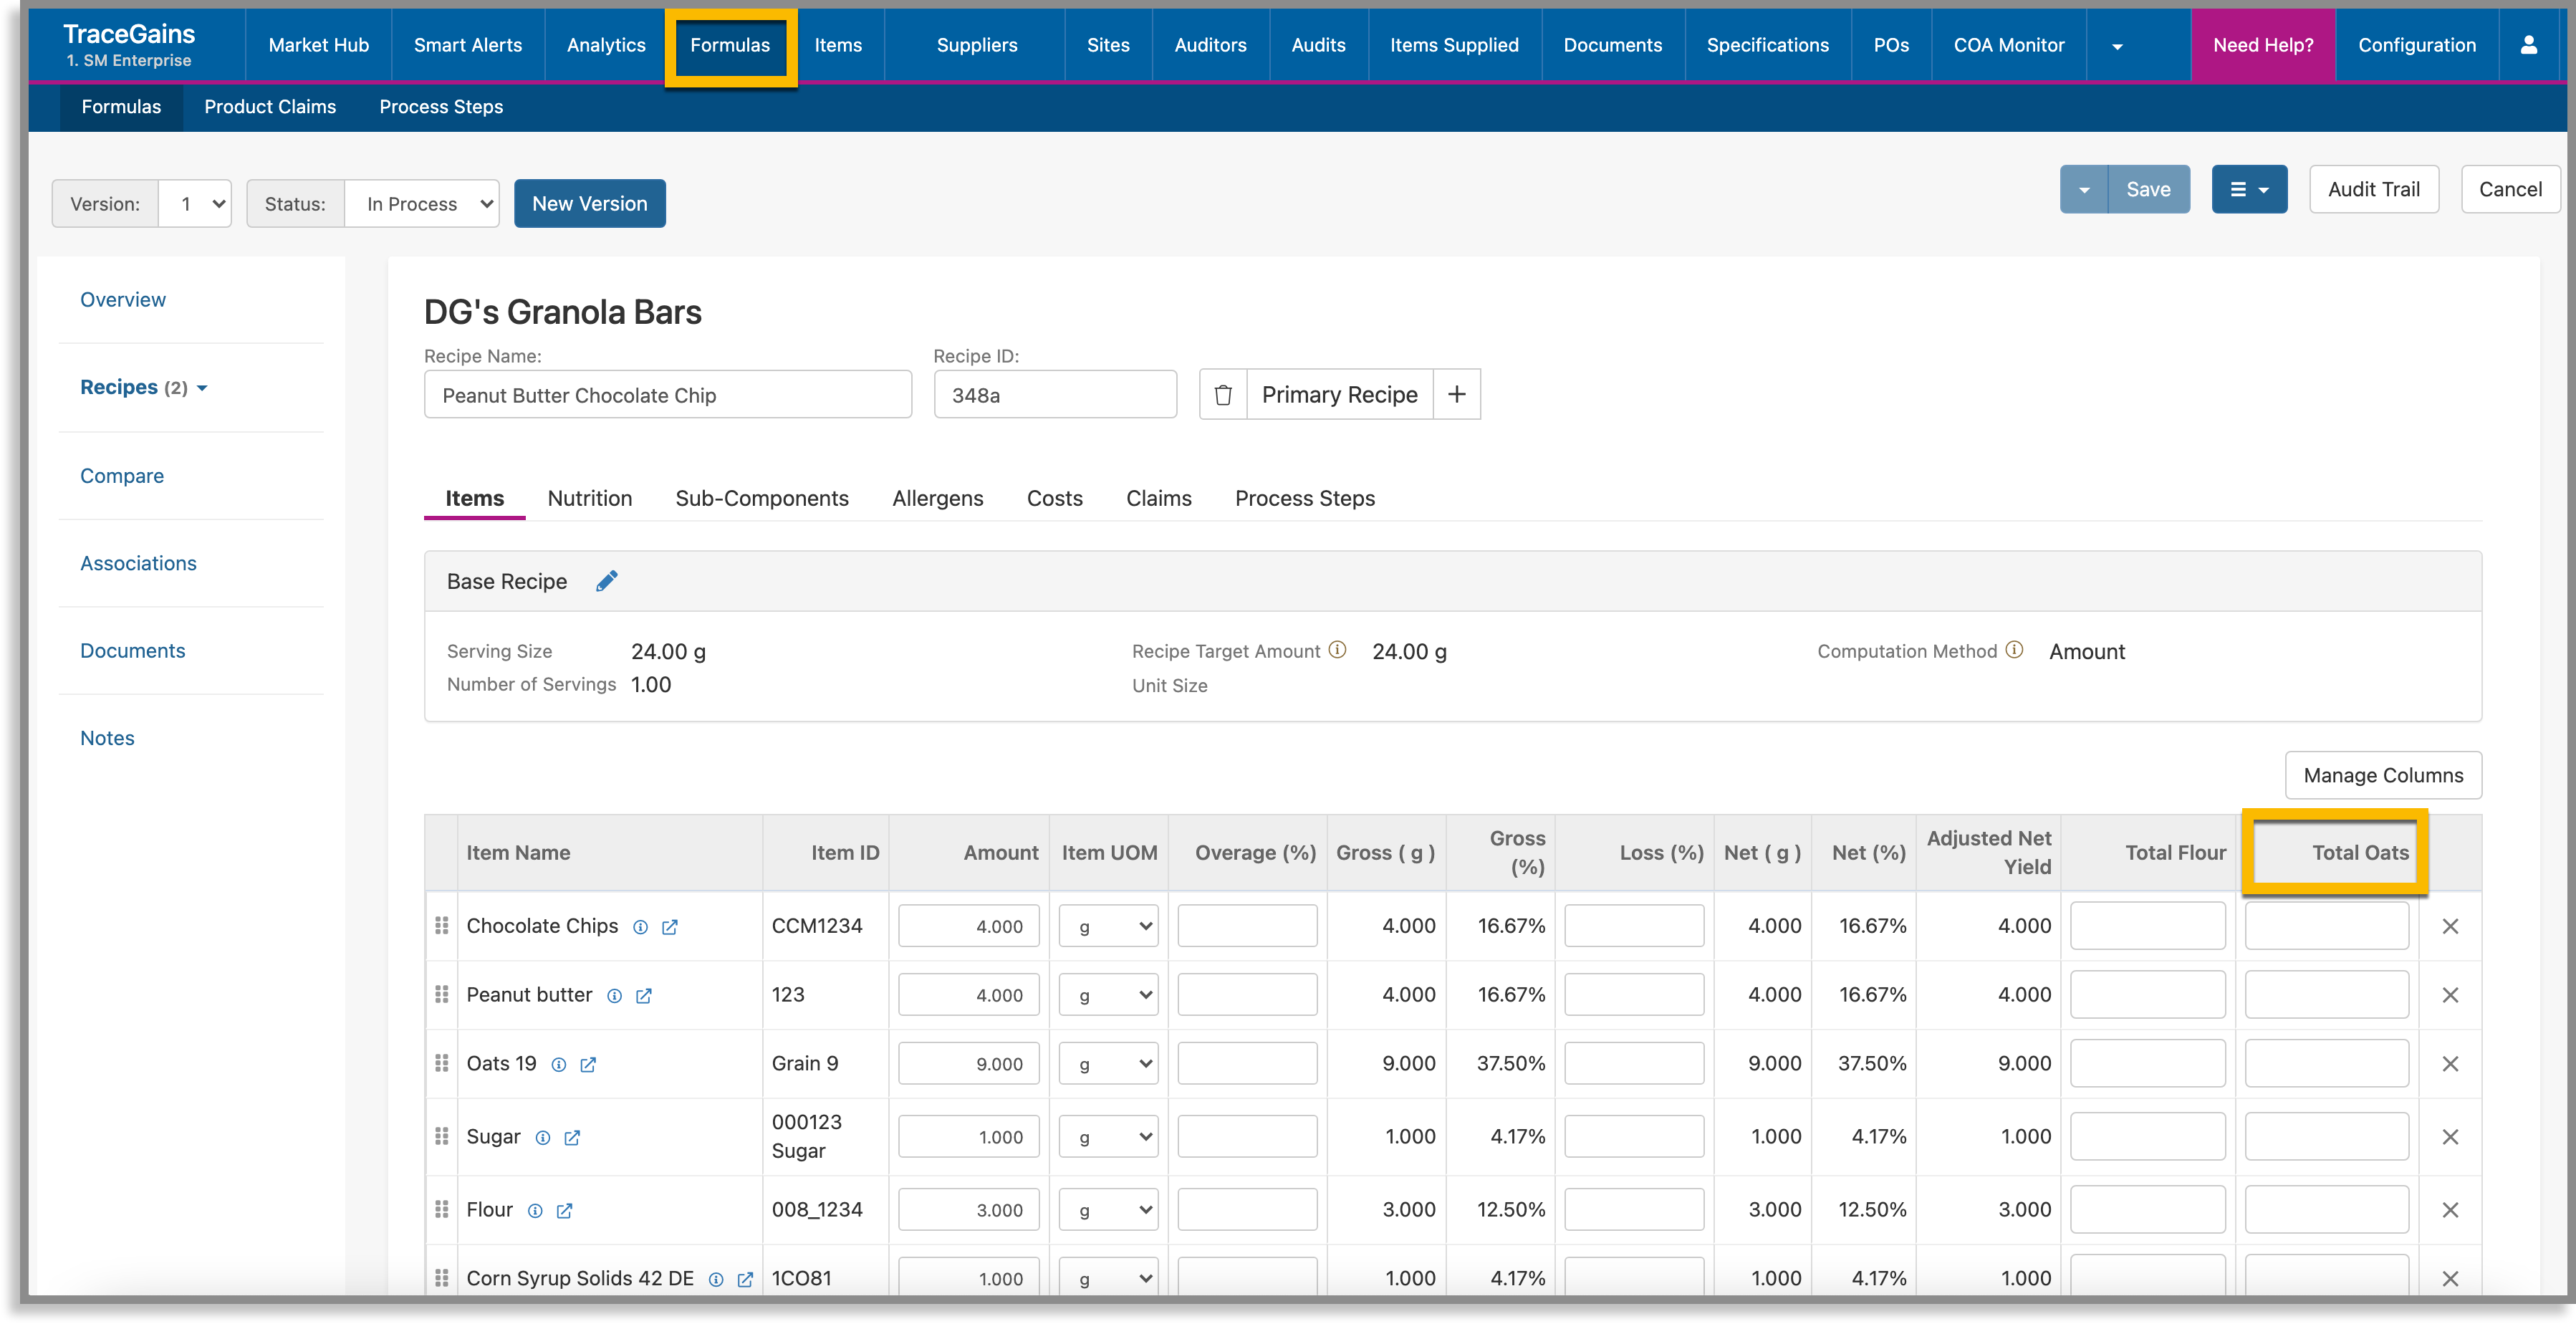Click the user profile icon

2528,45
